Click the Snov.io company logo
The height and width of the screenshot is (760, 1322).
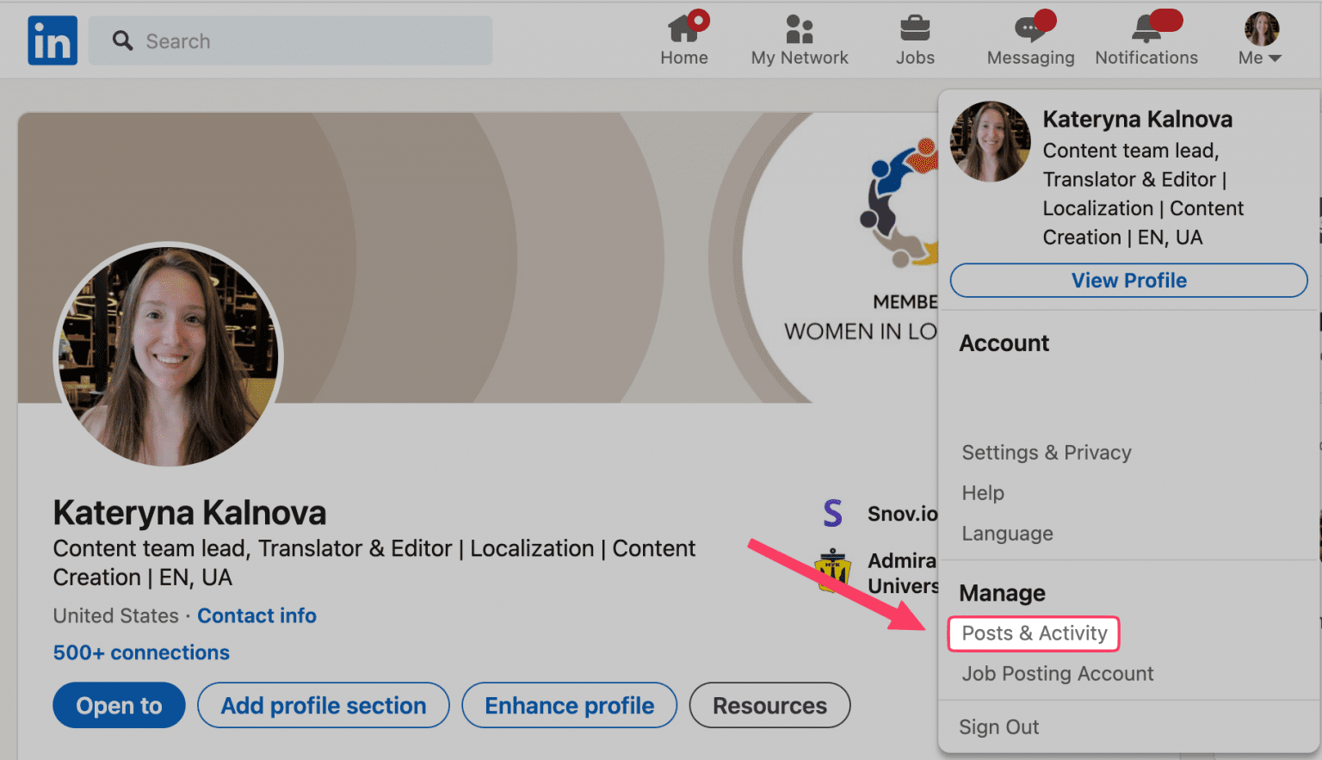pyautogui.click(x=832, y=513)
